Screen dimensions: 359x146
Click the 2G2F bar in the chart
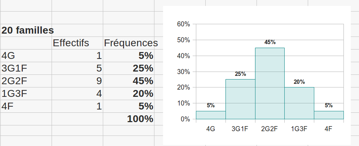[x=270, y=83]
